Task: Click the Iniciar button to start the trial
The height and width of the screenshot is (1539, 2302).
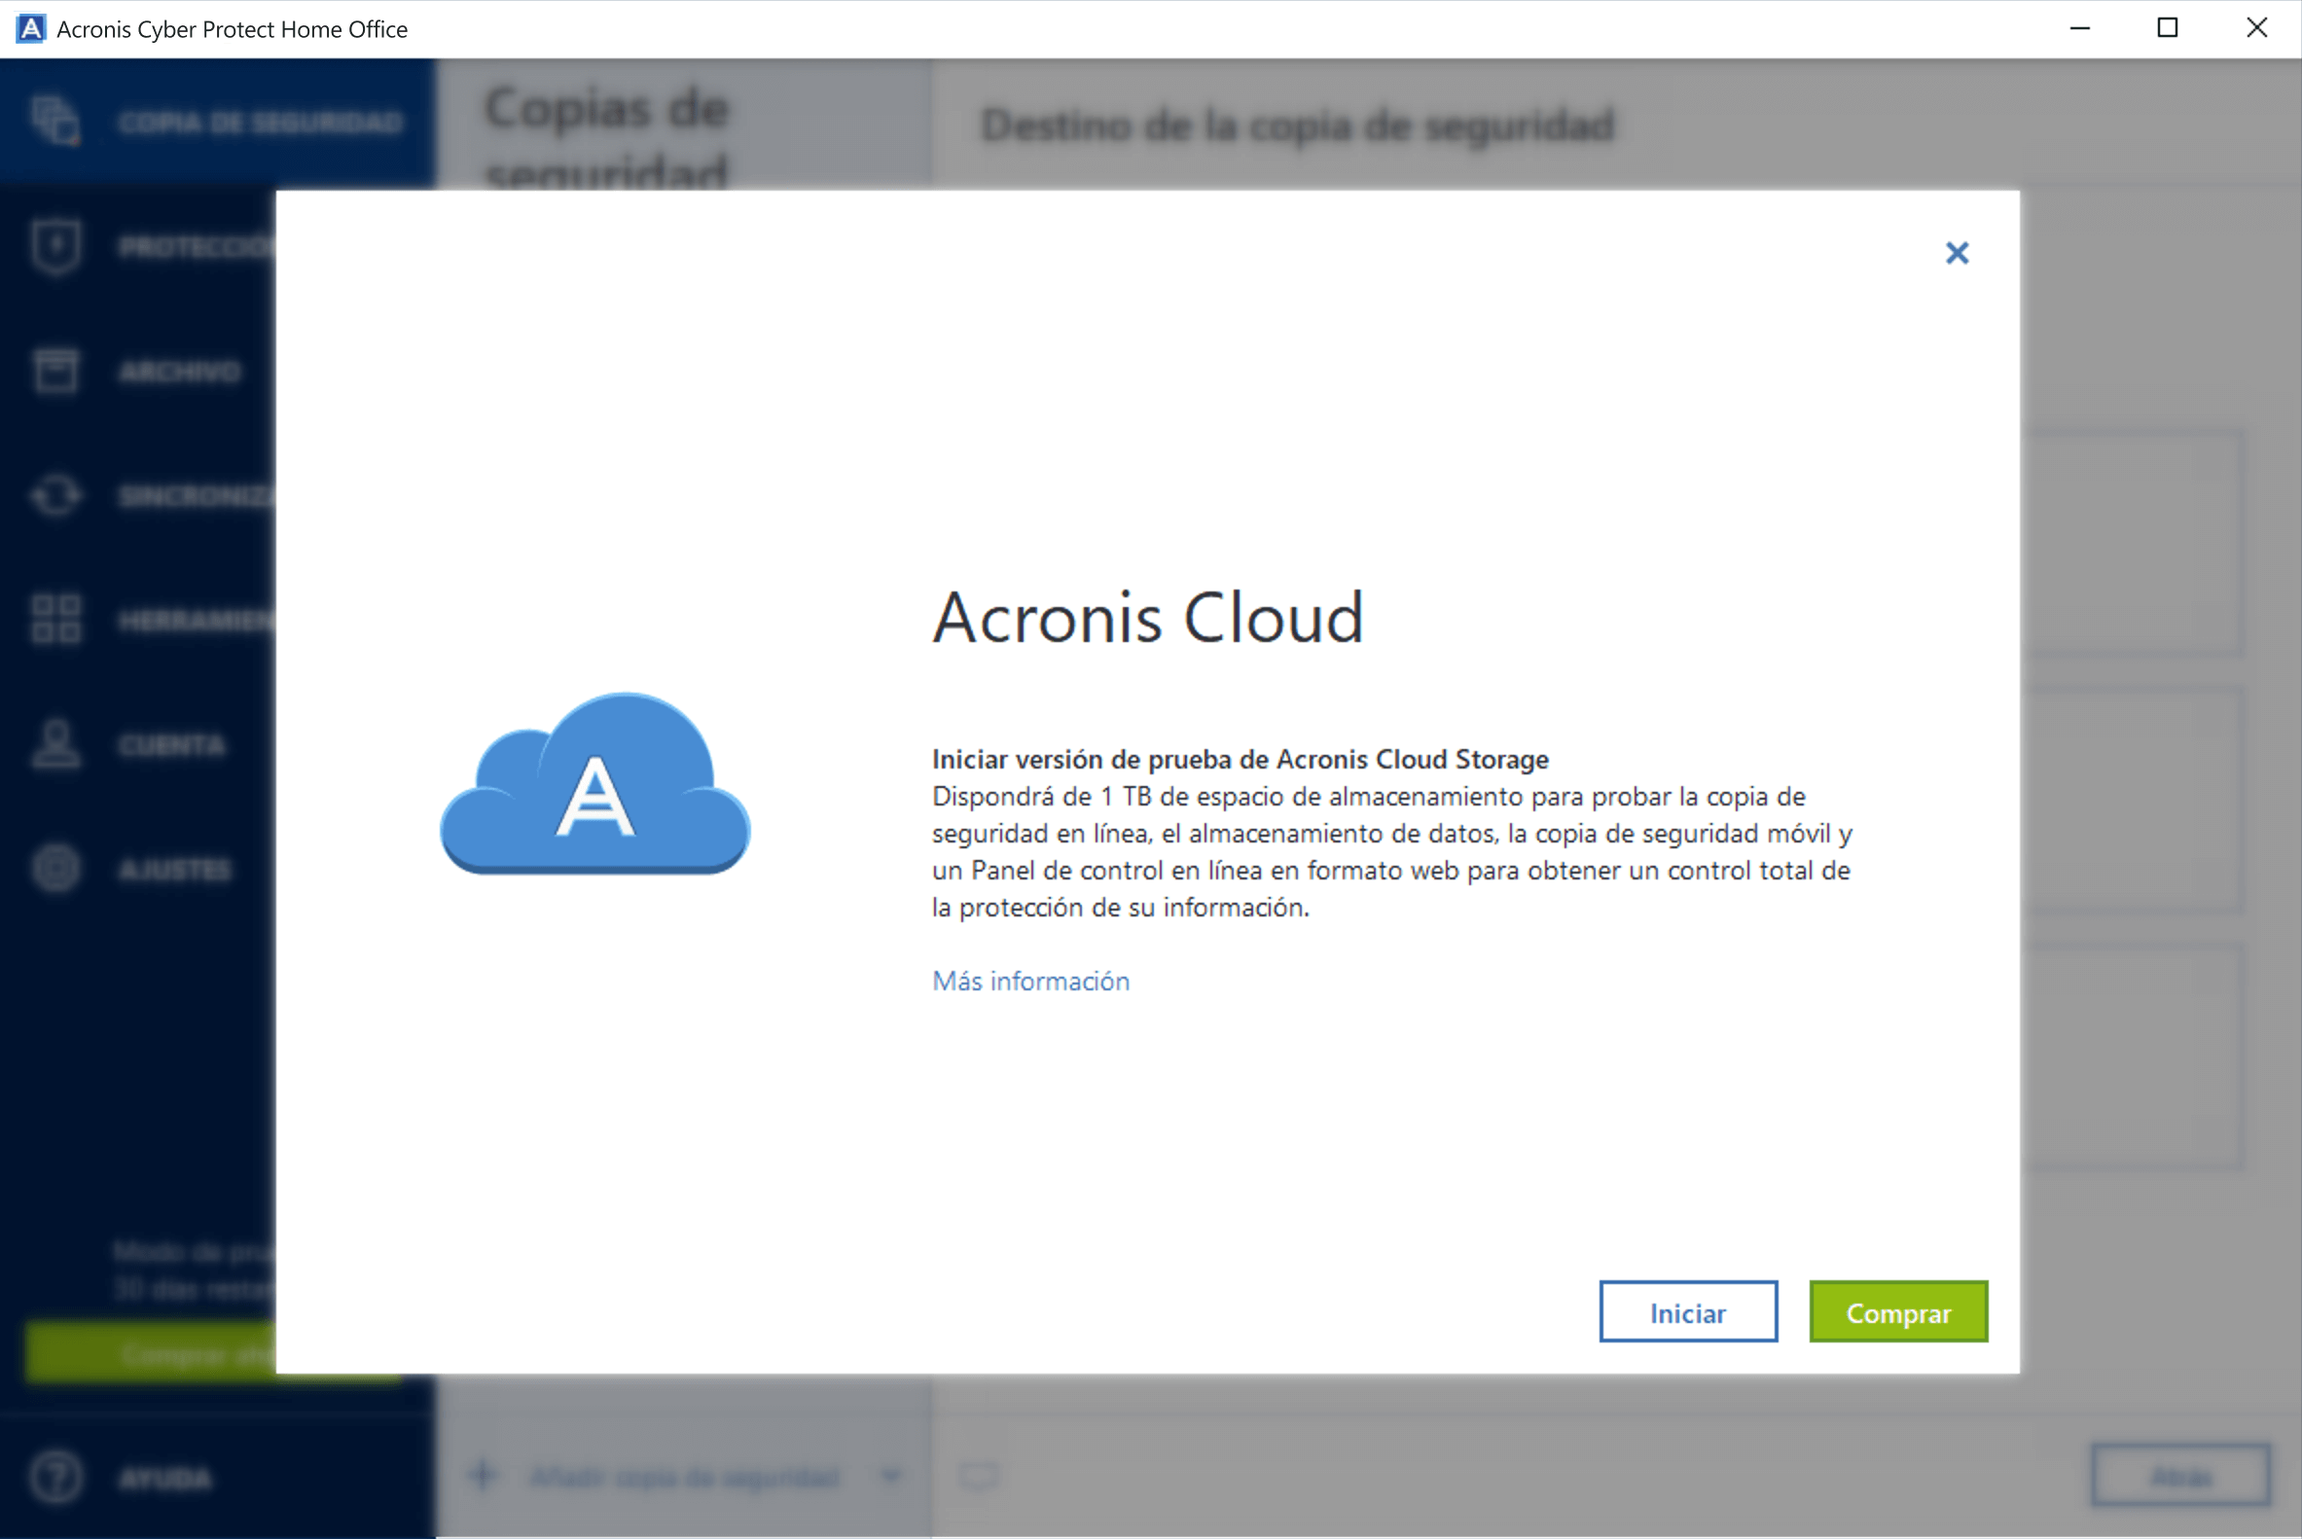Action: [x=1687, y=1311]
